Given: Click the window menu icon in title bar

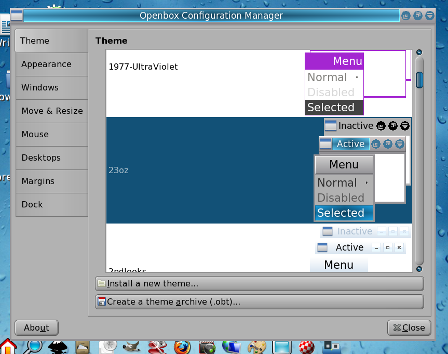Looking at the screenshot, I should (17, 16).
